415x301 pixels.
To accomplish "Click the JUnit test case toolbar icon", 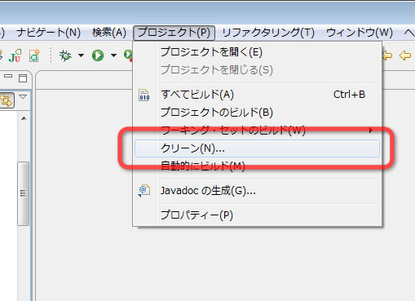I will tap(15, 55).
